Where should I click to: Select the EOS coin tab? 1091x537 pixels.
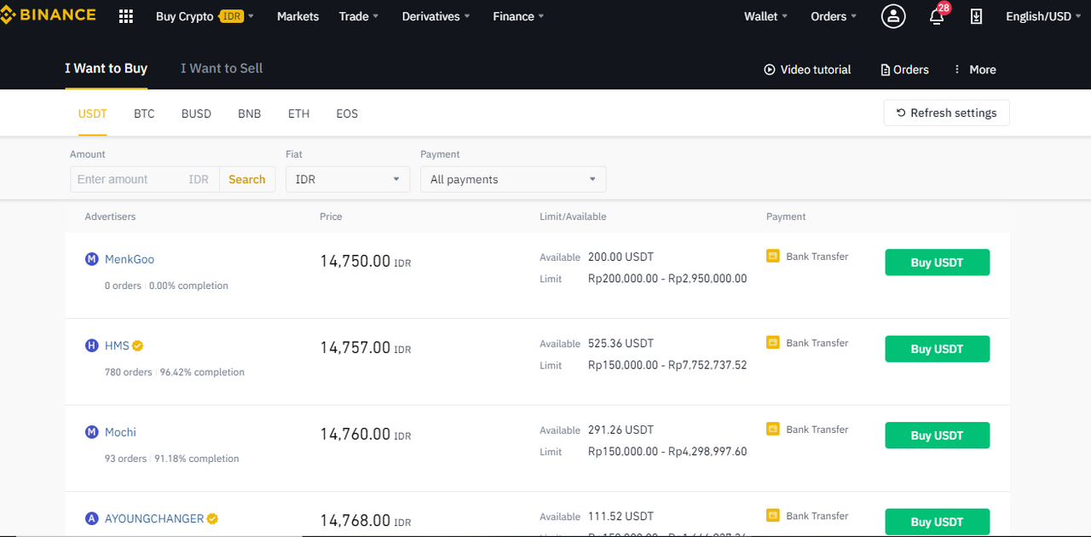coord(347,113)
